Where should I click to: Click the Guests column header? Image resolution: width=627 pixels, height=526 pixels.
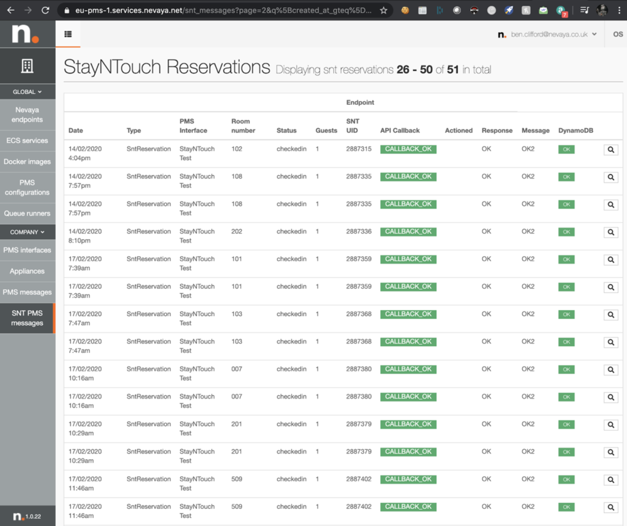[326, 130]
